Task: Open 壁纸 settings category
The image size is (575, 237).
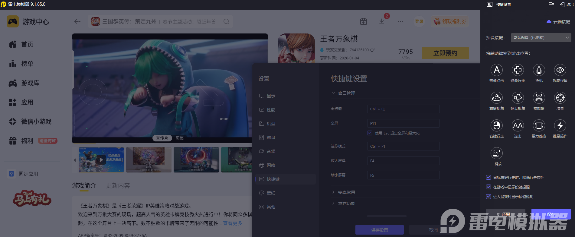Action: [286, 193]
